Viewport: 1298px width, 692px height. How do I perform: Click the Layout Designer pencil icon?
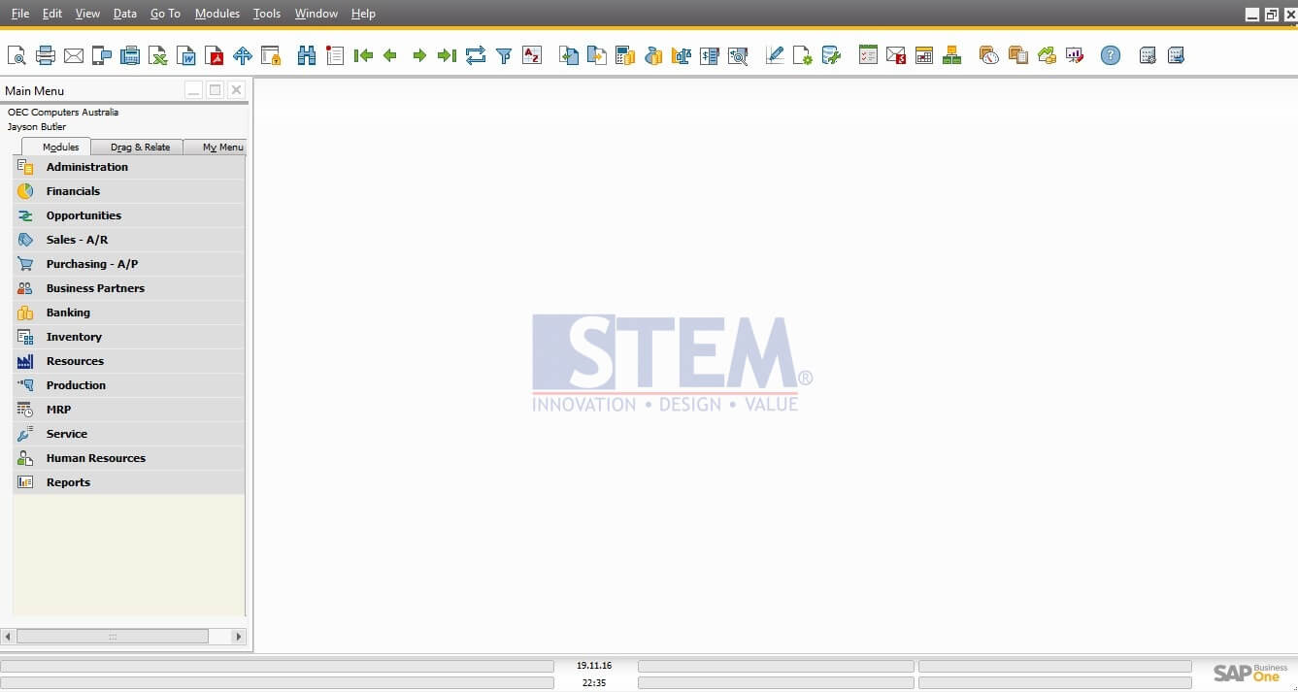[775, 55]
